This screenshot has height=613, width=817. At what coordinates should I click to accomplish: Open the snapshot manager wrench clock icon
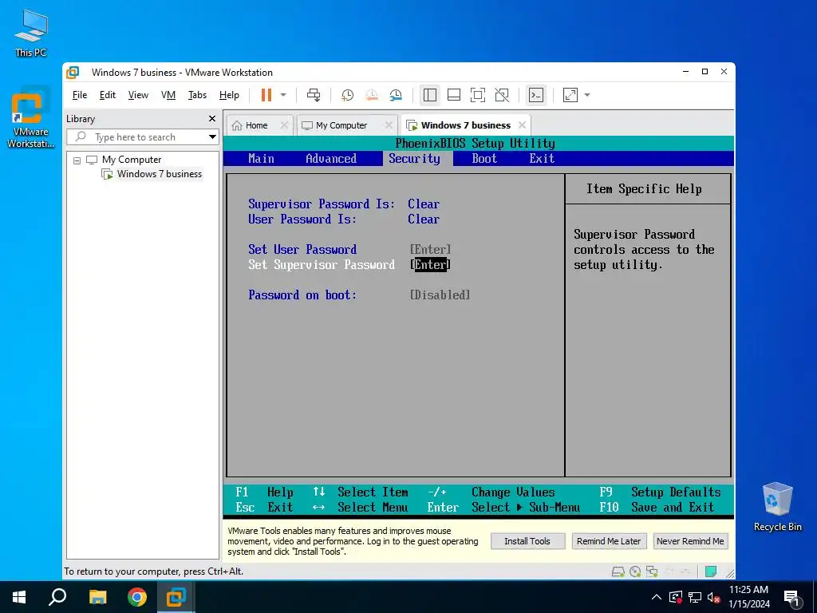tap(396, 95)
